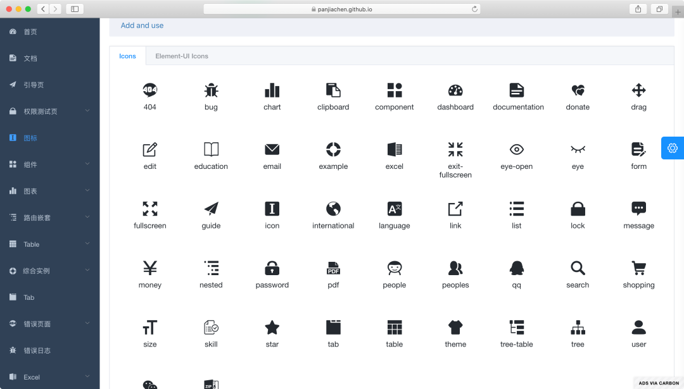Pick the qq penguin icon
Viewport: 684px width, 389px height.
(x=517, y=268)
